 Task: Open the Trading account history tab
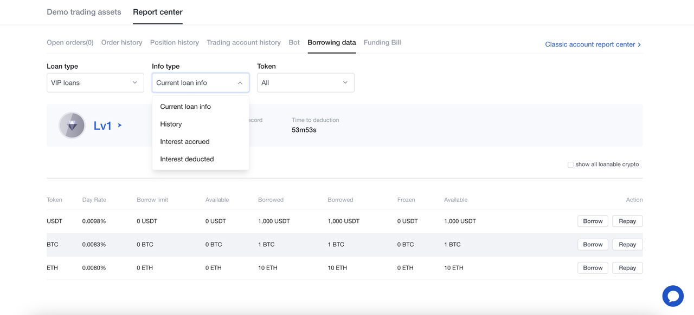[243, 42]
